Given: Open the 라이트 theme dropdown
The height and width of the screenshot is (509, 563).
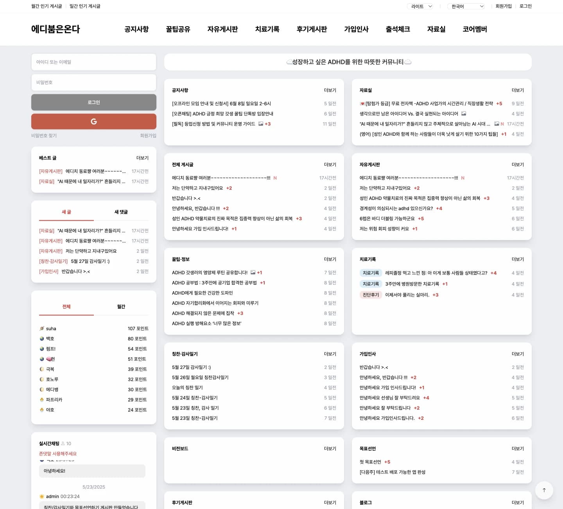Looking at the screenshot, I should (x=421, y=6).
